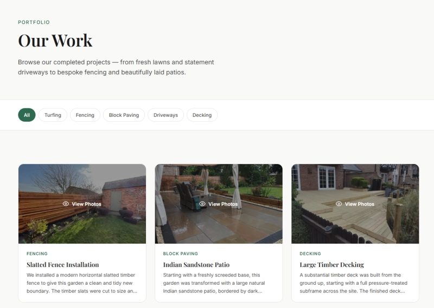The image size is (434, 308).
Task: Click the Slatted Fence description text
Action: pyautogui.click(x=82, y=283)
